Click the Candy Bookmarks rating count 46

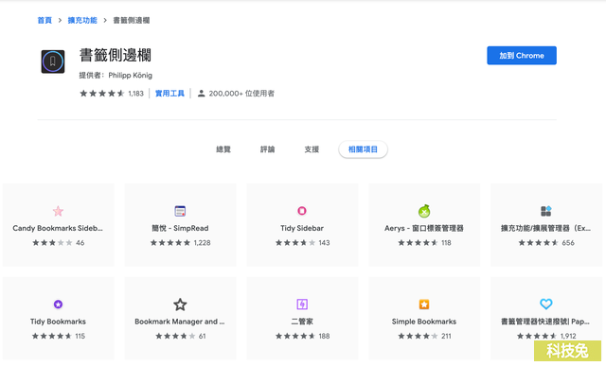[80, 243]
